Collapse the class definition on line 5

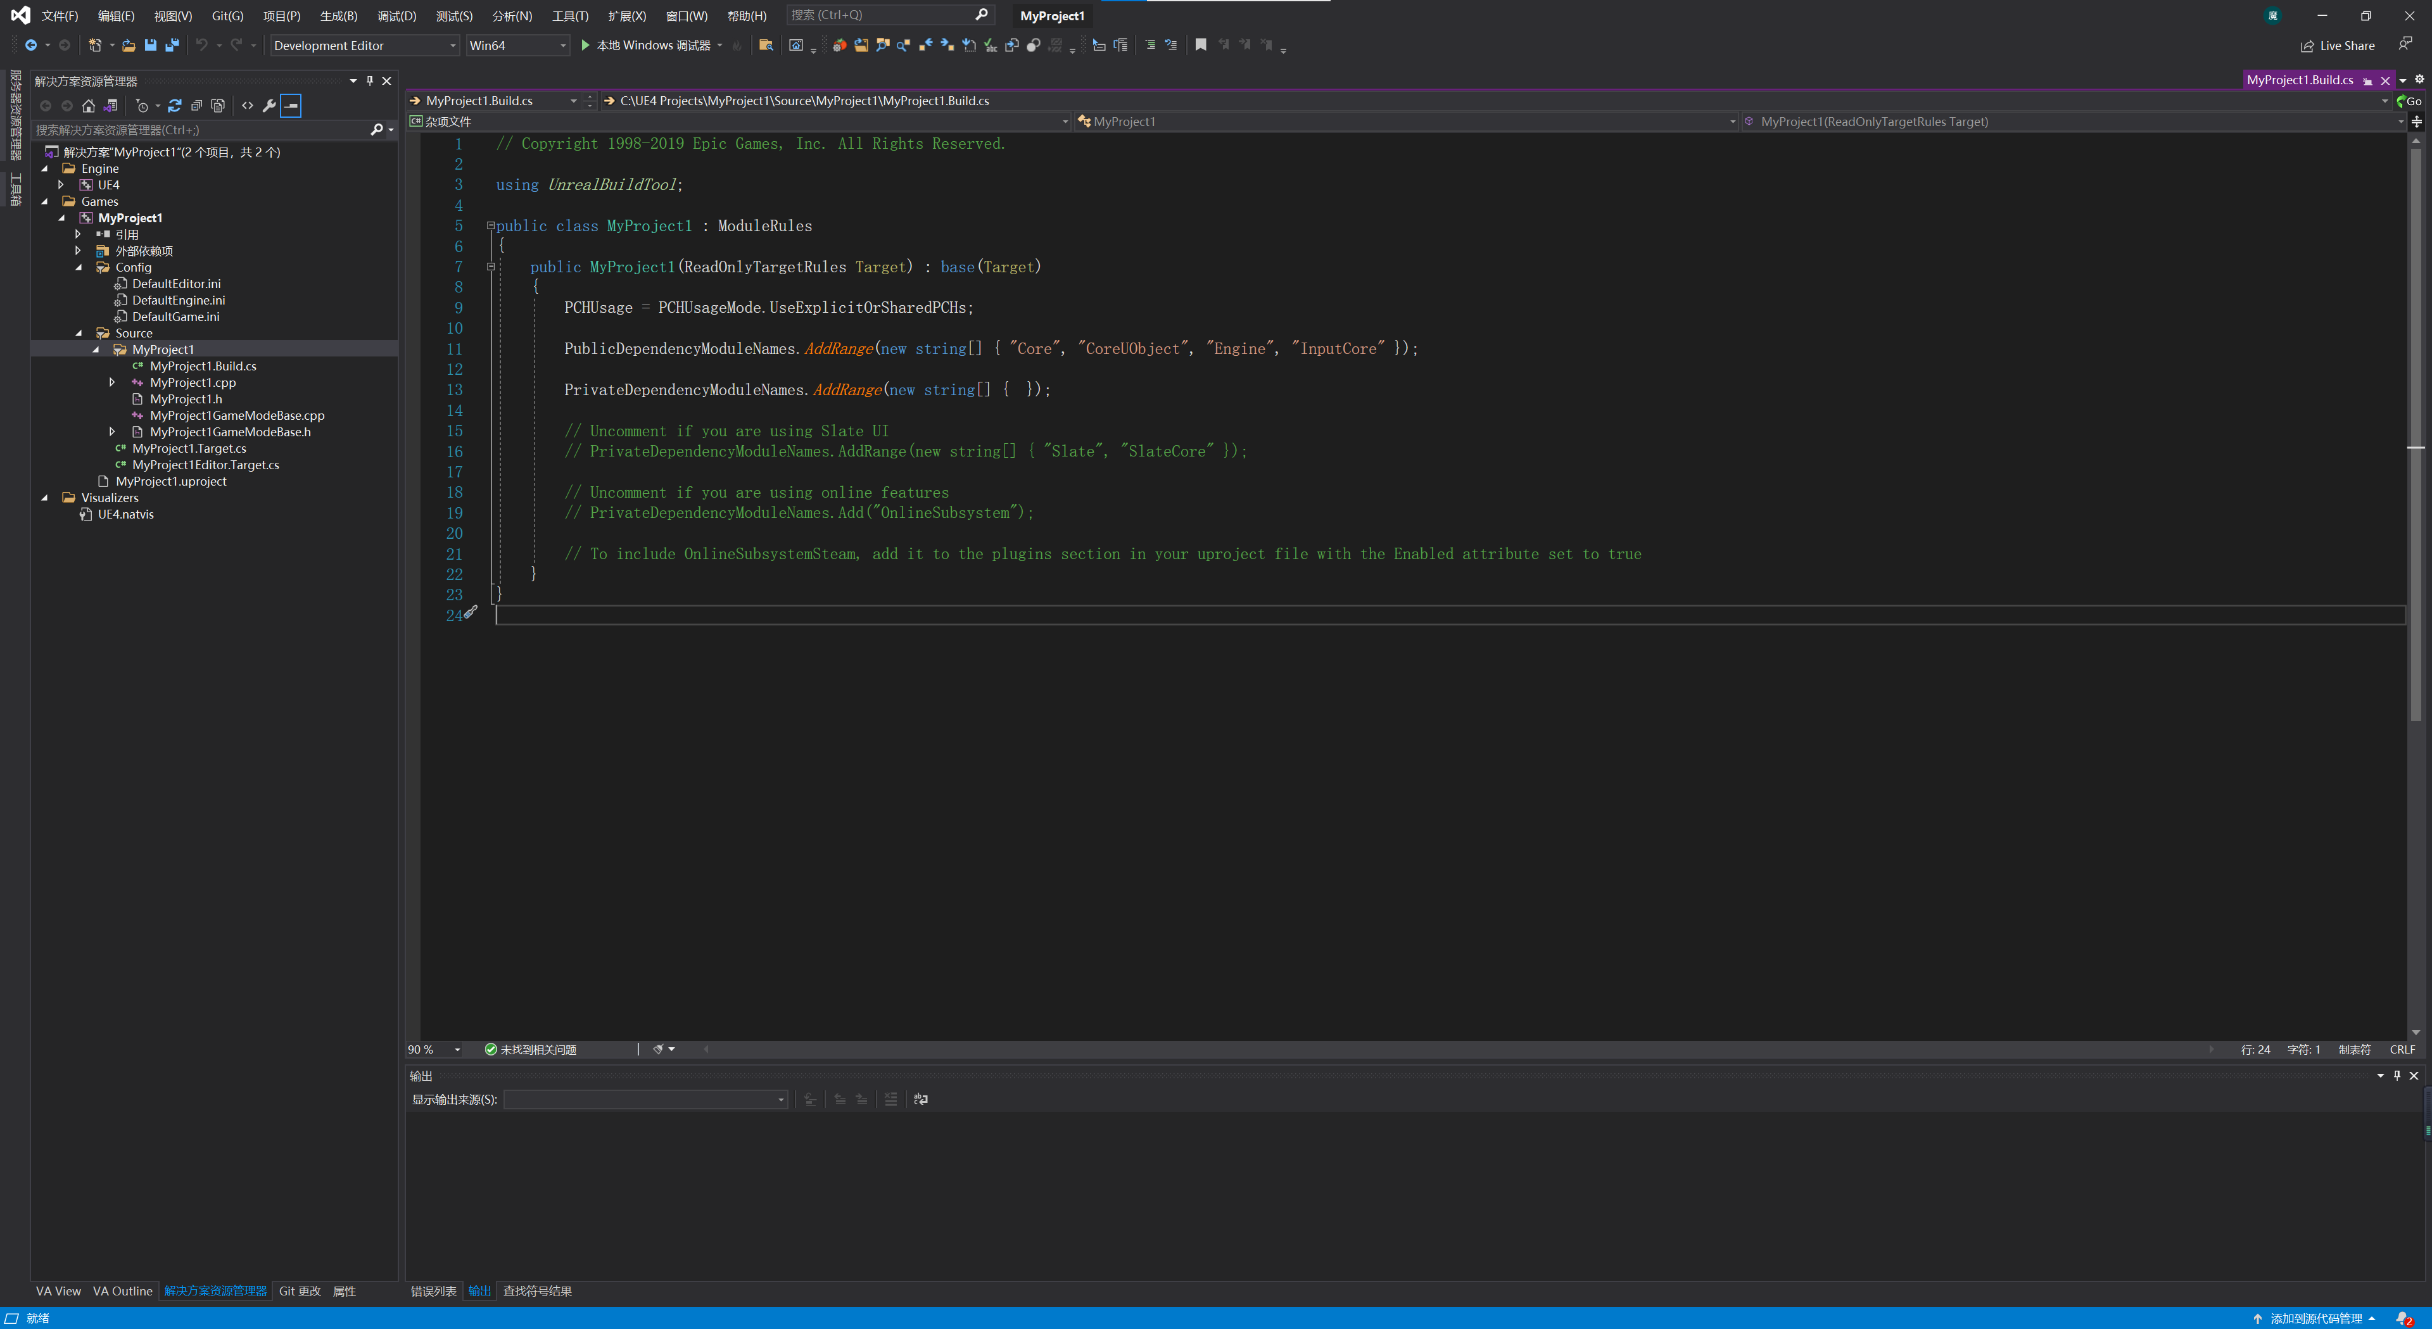(x=491, y=225)
